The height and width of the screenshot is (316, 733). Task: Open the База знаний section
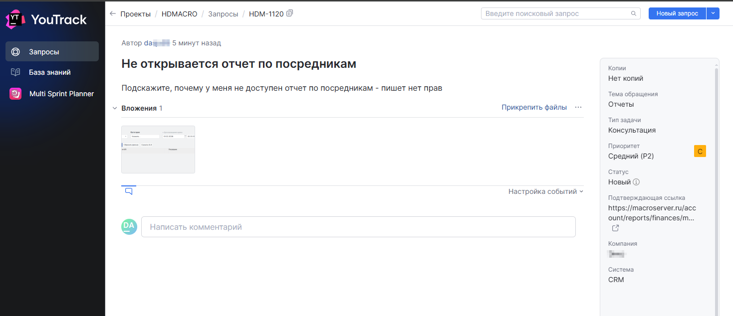(x=52, y=72)
